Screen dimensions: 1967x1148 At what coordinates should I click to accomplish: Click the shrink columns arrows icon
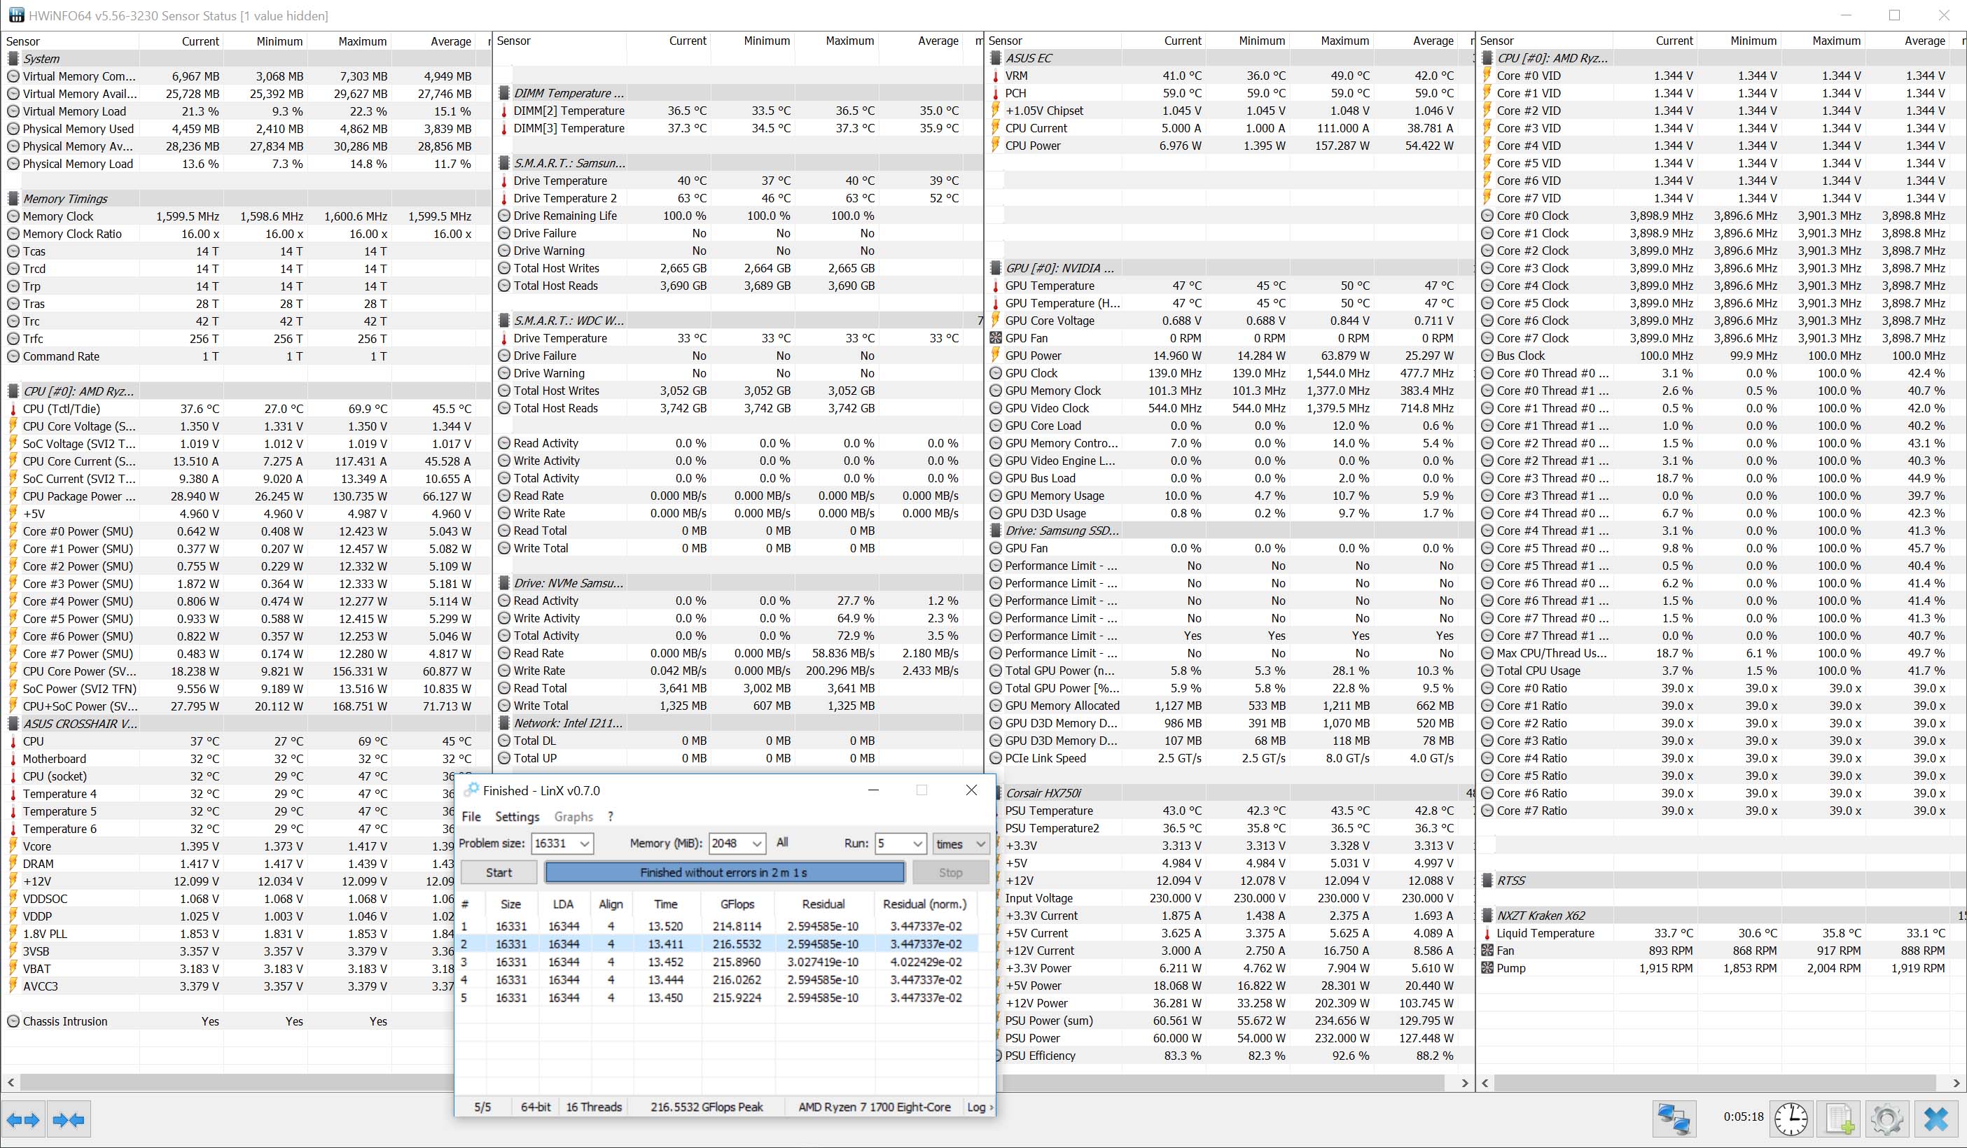pyautogui.click(x=69, y=1121)
